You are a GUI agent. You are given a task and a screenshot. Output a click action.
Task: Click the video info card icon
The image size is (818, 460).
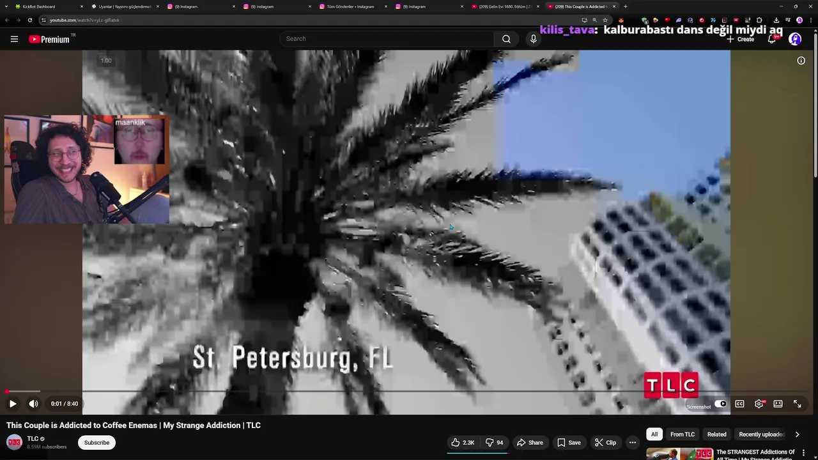click(x=801, y=61)
